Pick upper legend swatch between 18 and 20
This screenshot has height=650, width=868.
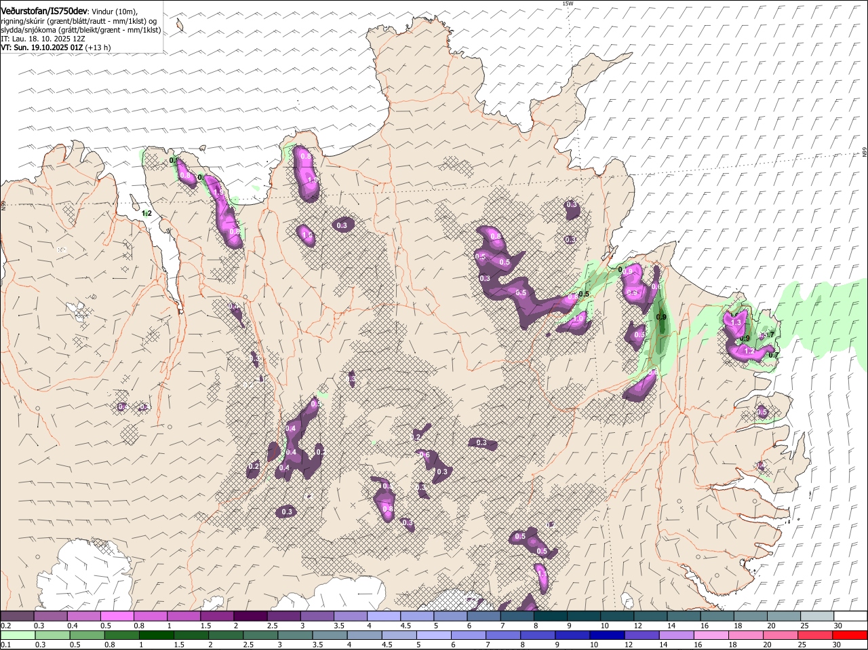pos(750,615)
